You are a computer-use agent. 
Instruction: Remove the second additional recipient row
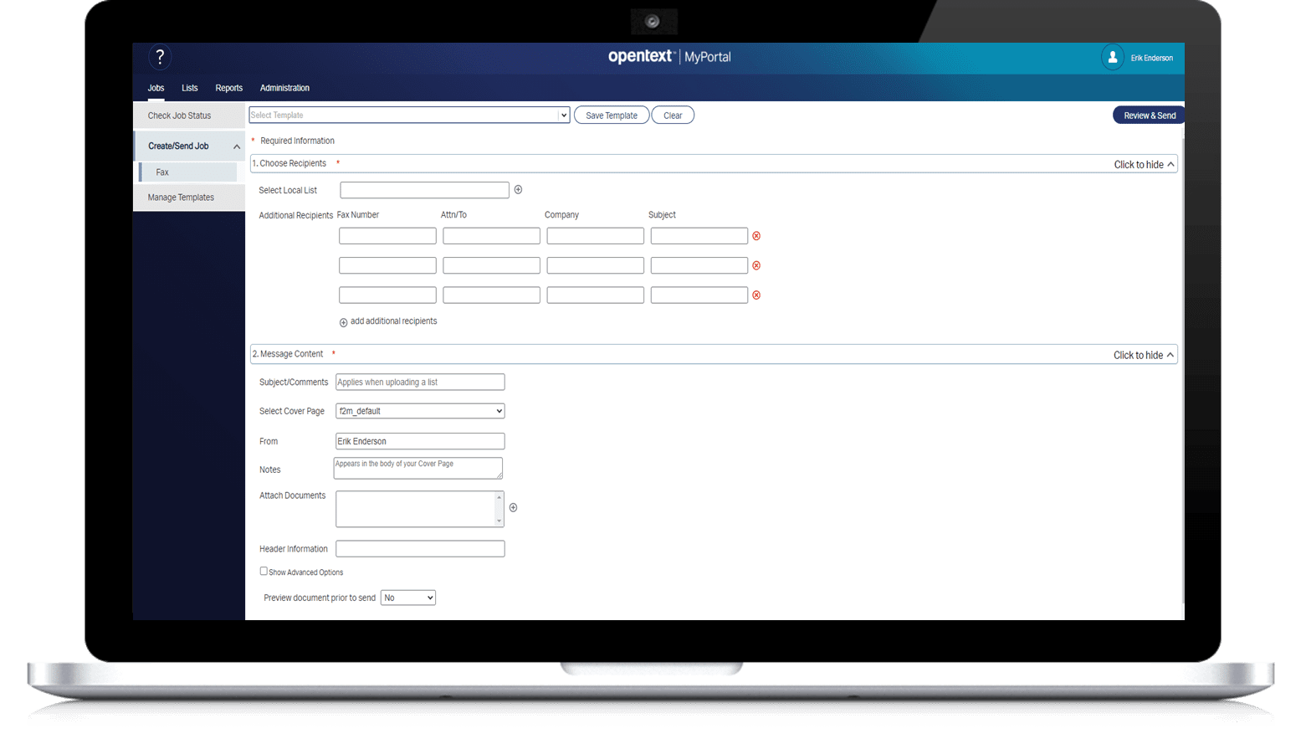click(x=756, y=265)
